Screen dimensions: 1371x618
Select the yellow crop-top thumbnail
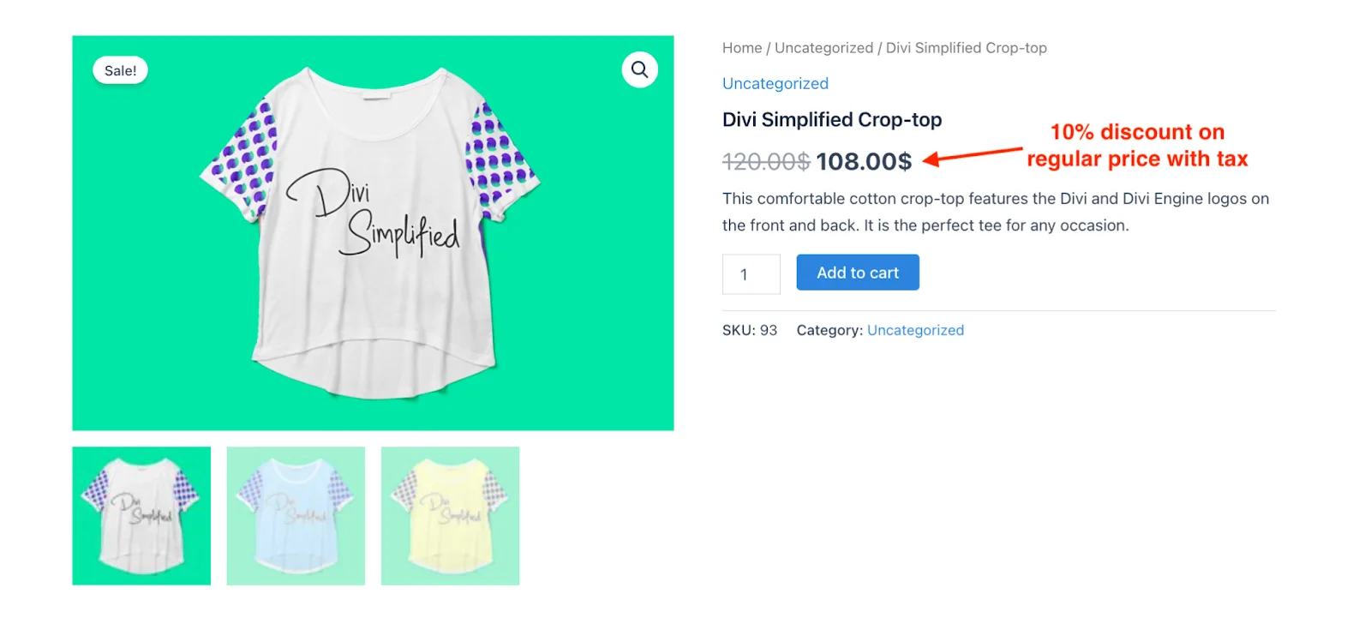[x=450, y=516]
